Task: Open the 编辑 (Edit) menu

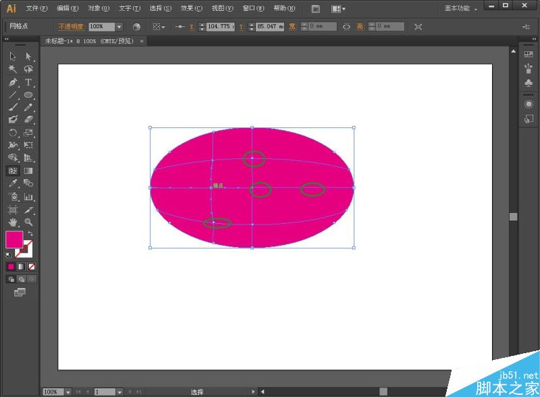Action: click(67, 8)
